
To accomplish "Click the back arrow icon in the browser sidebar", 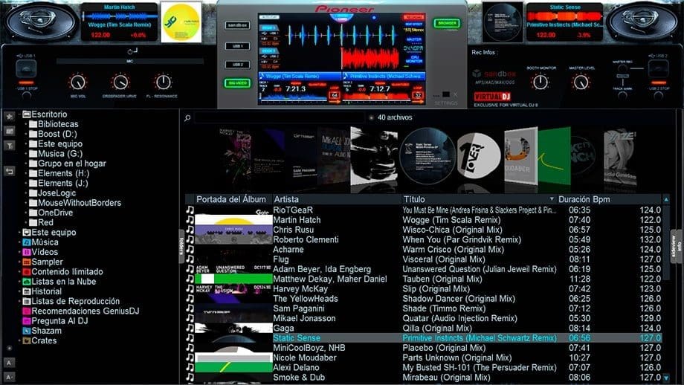I will click(x=9, y=172).
